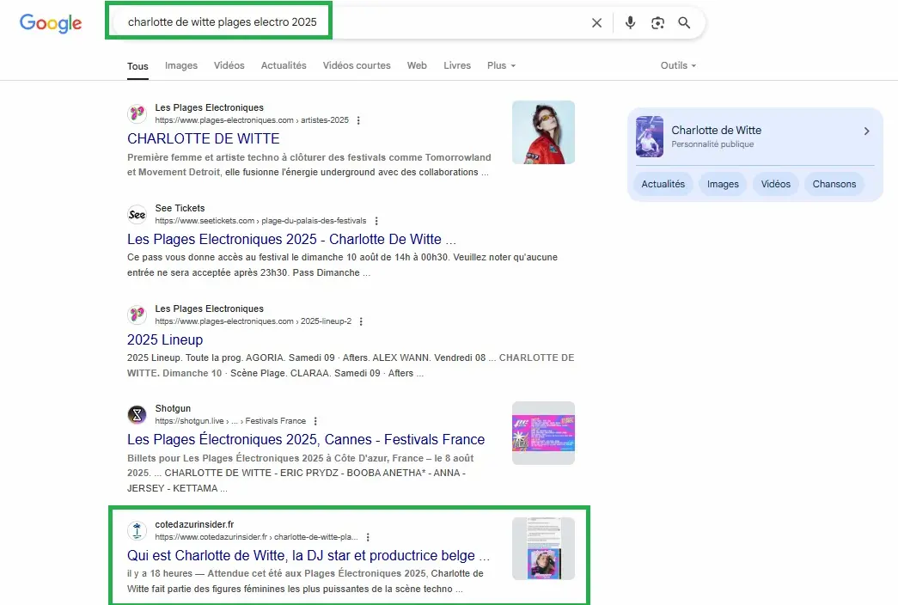Click Les Plages Electroniques favicon above CHARLOTTE DE WITTE
Image resolution: width=898 pixels, height=605 pixels.
[x=137, y=113]
